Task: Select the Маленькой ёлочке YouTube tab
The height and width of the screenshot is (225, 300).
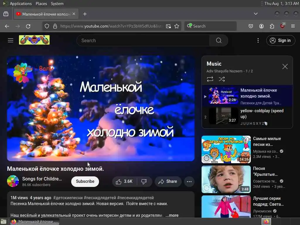Action: point(46,14)
